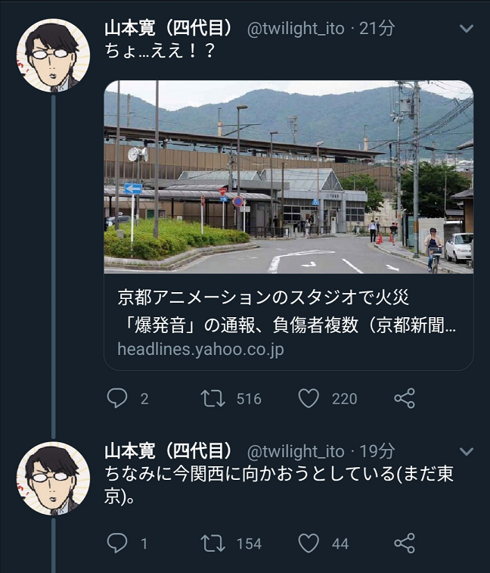The height and width of the screenshot is (573, 490).
Task: Open the headlines.yahoo.co.jp article link
Action: 200,349
